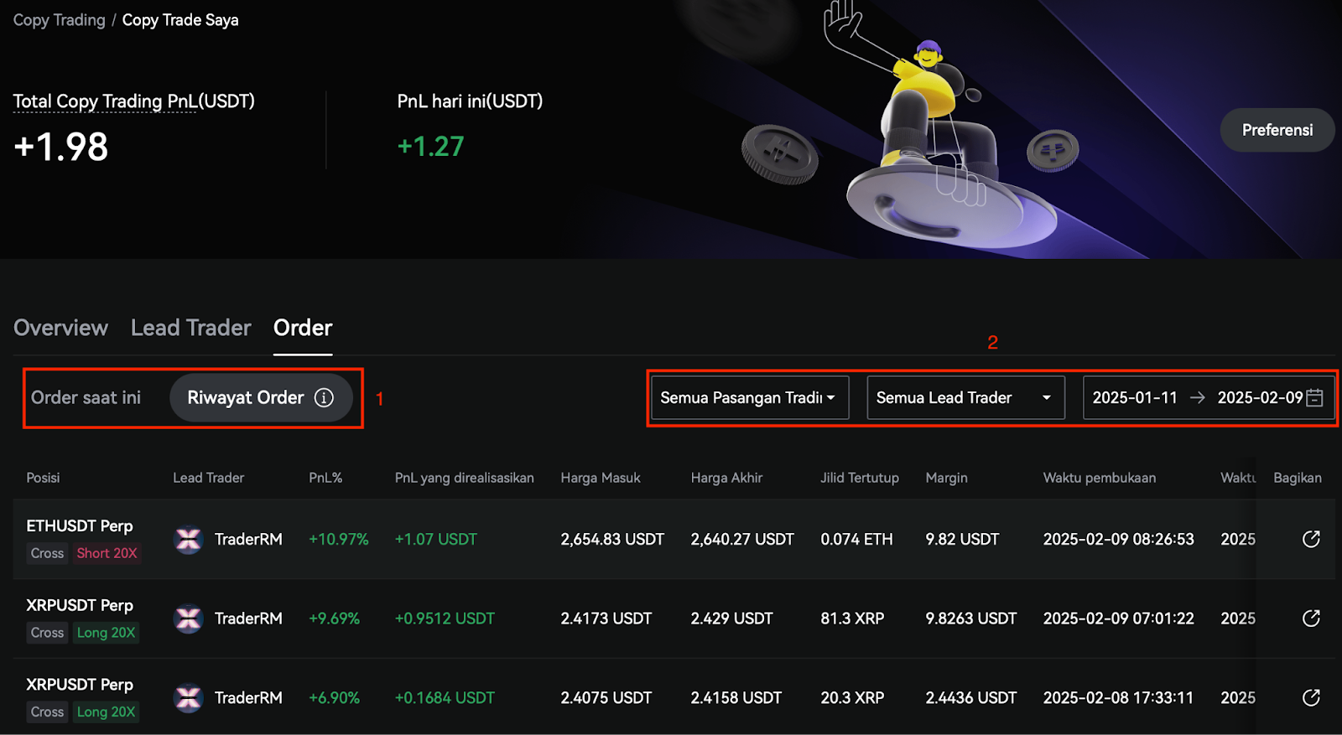This screenshot has width=1342, height=735.
Task: Expand Semua Lead Trader dropdown
Action: (965, 398)
